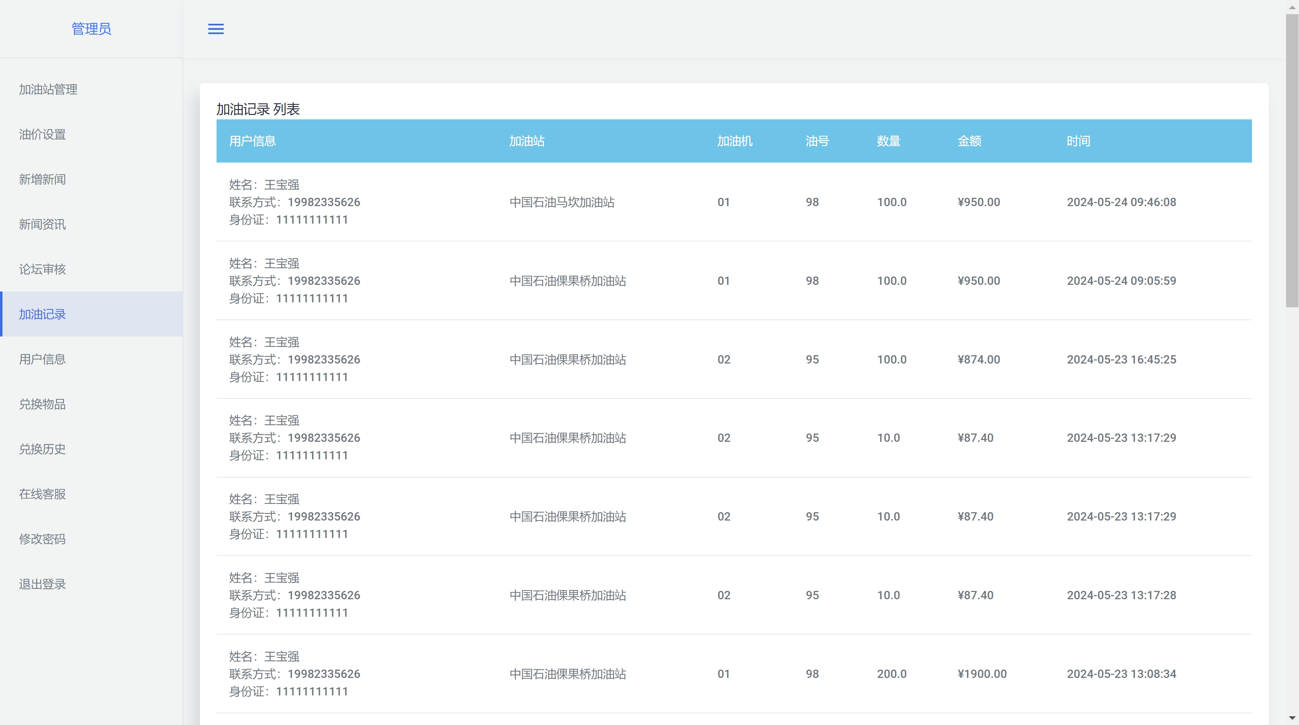Image resolution: width=1299 pixels, height=725 pixels.
Task: Open 用户信息 in sidebar
Action: pyautogui.click(x=91, y=359)
